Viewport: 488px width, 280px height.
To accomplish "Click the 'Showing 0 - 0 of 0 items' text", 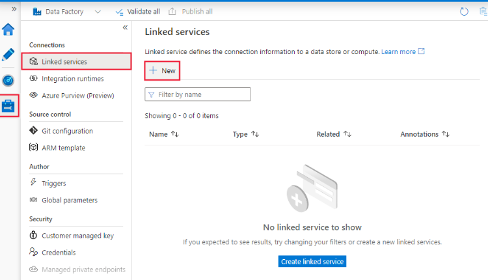I will point(182,115).
